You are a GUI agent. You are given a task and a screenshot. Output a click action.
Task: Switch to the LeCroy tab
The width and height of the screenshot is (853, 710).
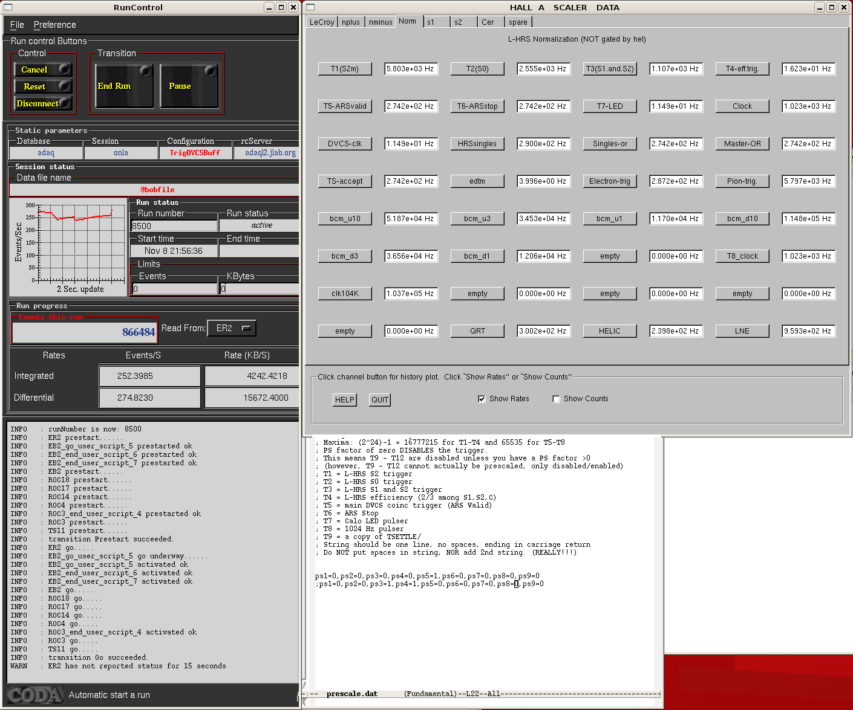click(322, 22)
